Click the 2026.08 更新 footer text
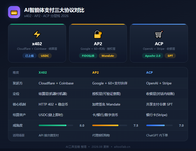 (x=100, y=147)
